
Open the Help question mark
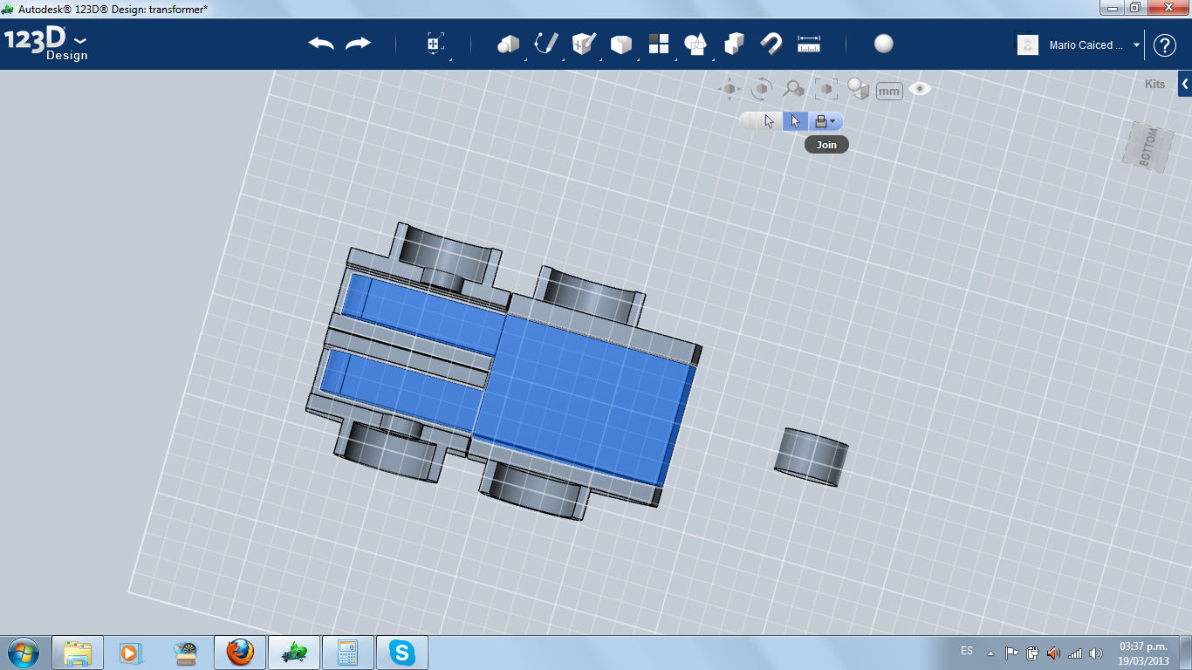point(1165,44)
